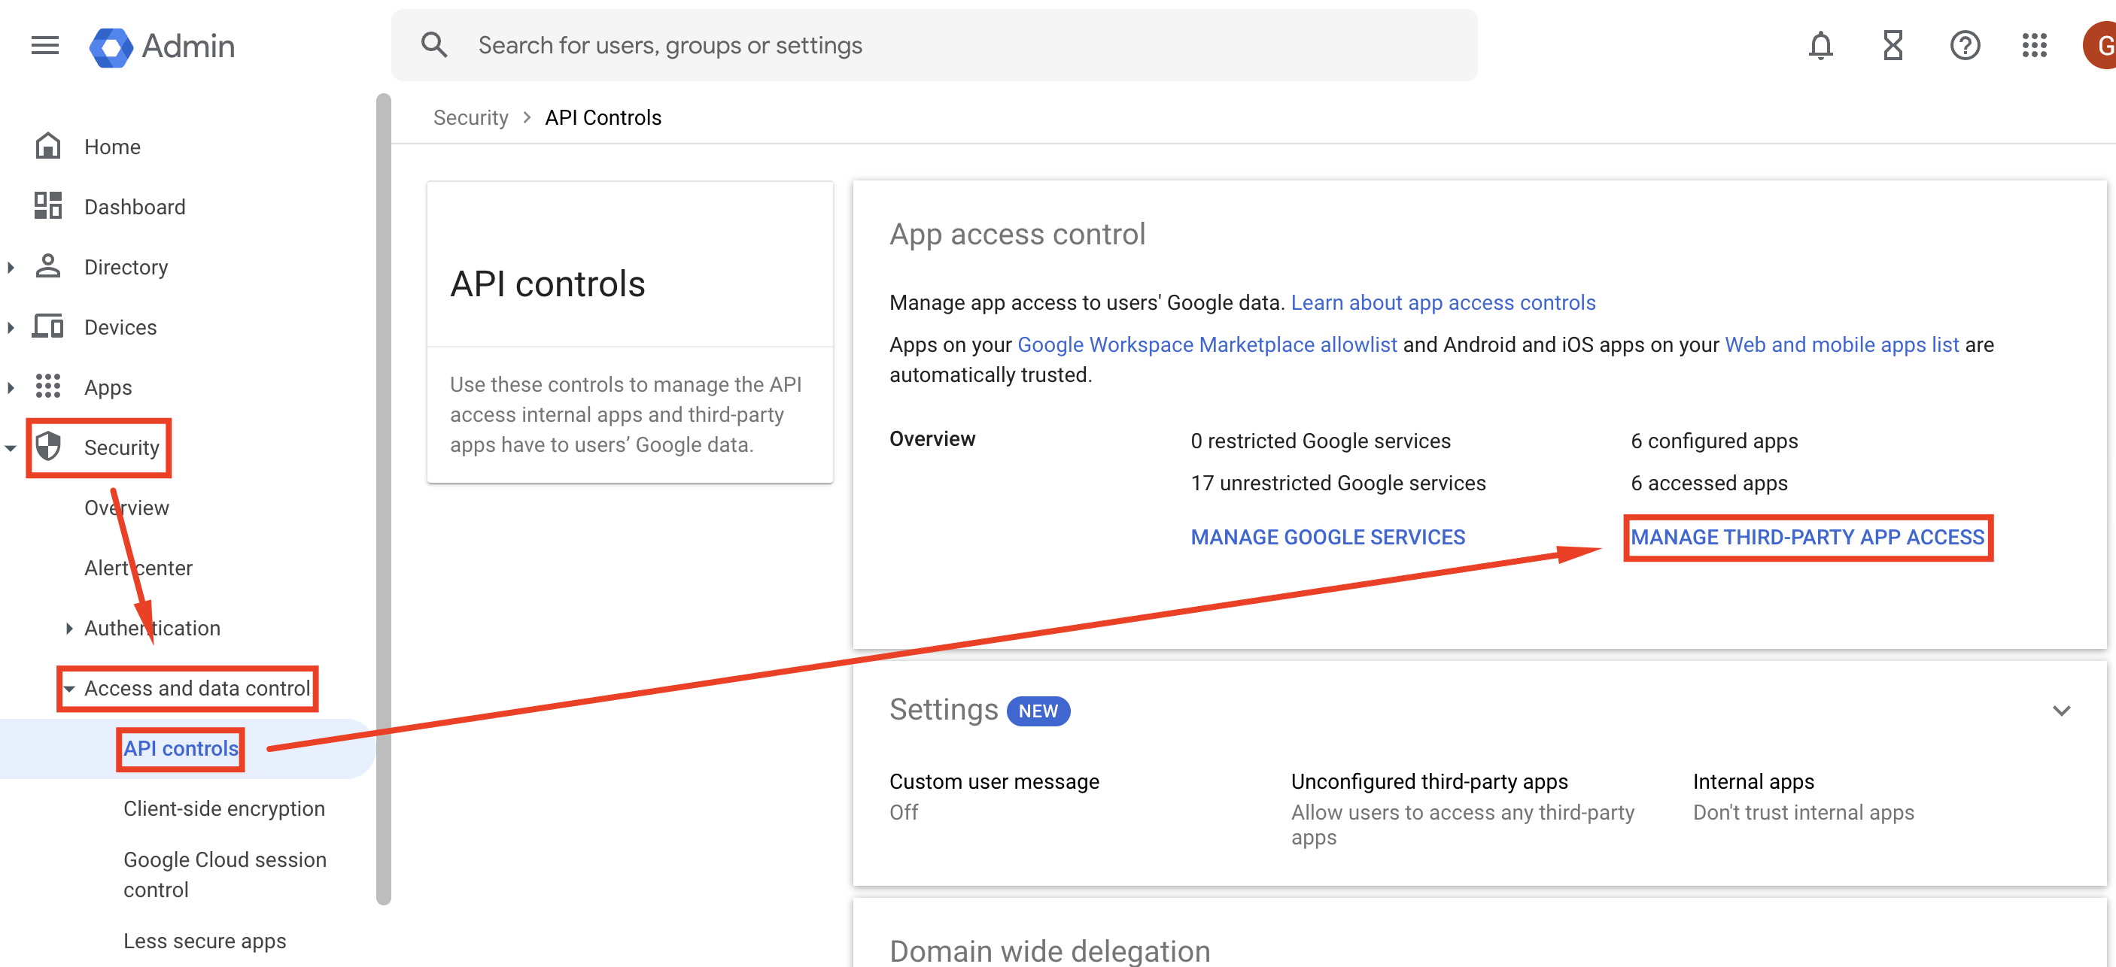This screenshot has height=967, width=2116.
Task: Collapse Access and data control section
Action: 70,689
